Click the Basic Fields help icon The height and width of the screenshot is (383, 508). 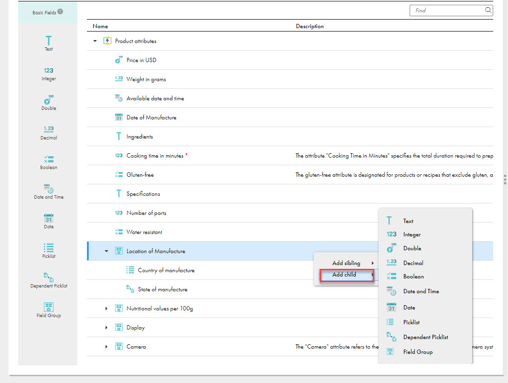pos(60,11)
